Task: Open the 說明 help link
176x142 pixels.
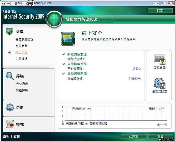Action: 6,137
